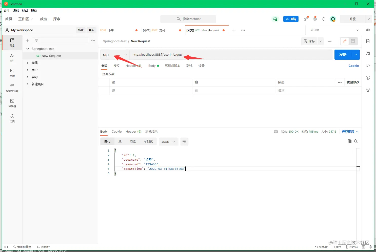Click the lightbulb related requests icon
Image resolution: width=376 pixels, height=252 pixels.
[x=368, y=90]
